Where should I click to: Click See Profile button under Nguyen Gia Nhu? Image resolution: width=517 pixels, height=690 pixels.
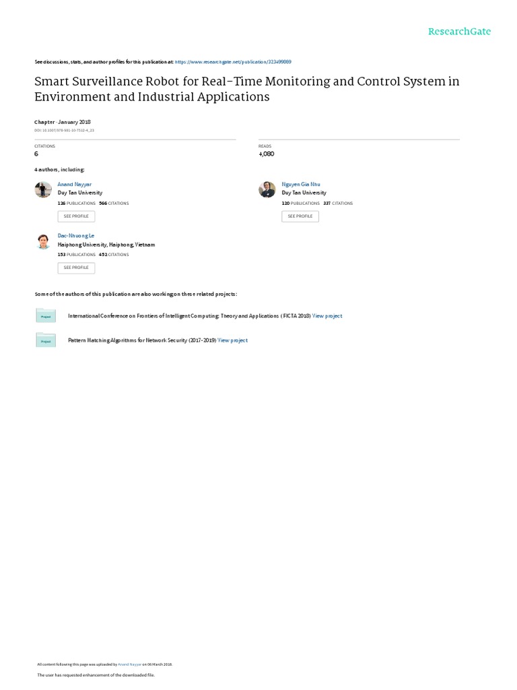300,216
